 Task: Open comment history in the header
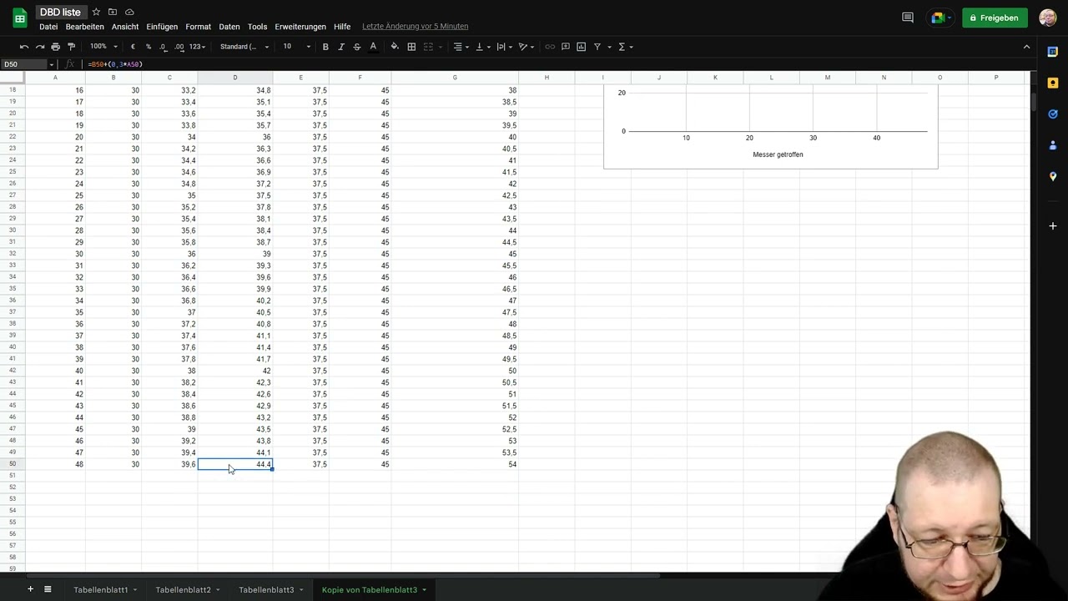click(908, 18)
